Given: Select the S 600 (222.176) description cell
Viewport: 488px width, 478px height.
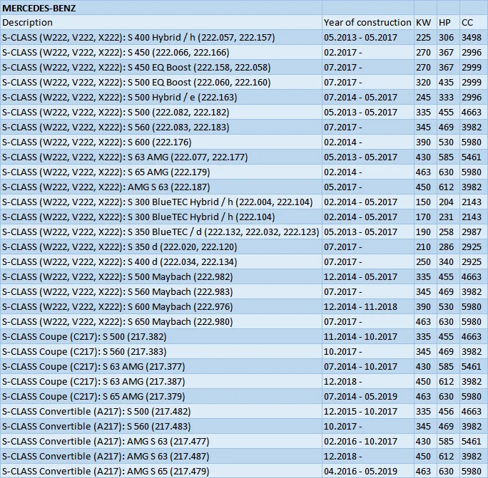Looking at the screenshot, I should pos(161,142).
